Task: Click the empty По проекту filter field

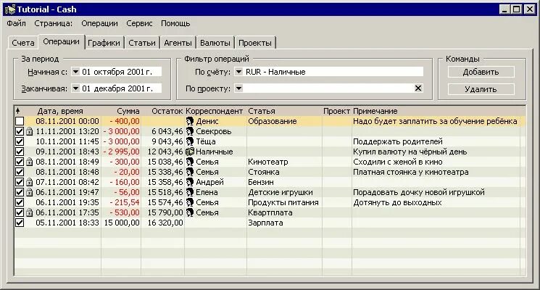Action: pyautogui.click(x=328, y=88)
